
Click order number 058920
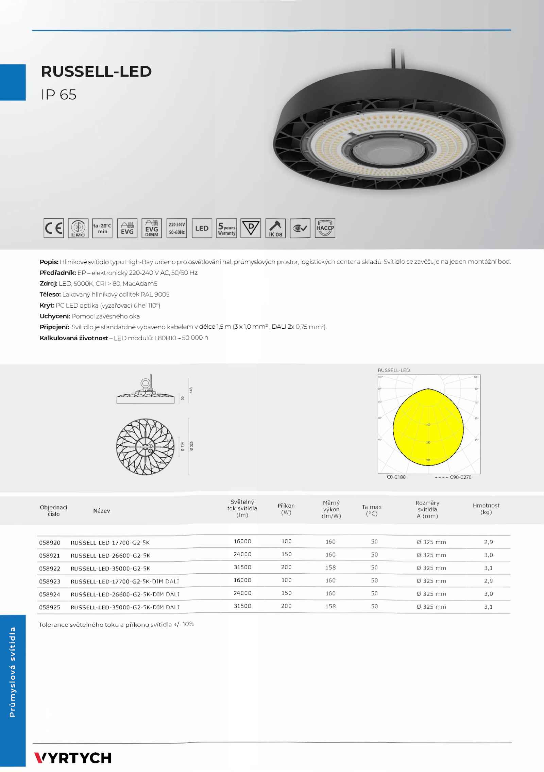click(x=50, y=543)
